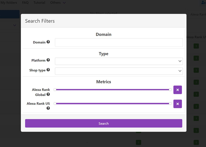The height and width of the screenshot is (147, 206).
Task: Focus the Domain text input field
Action: coord(119,43)
